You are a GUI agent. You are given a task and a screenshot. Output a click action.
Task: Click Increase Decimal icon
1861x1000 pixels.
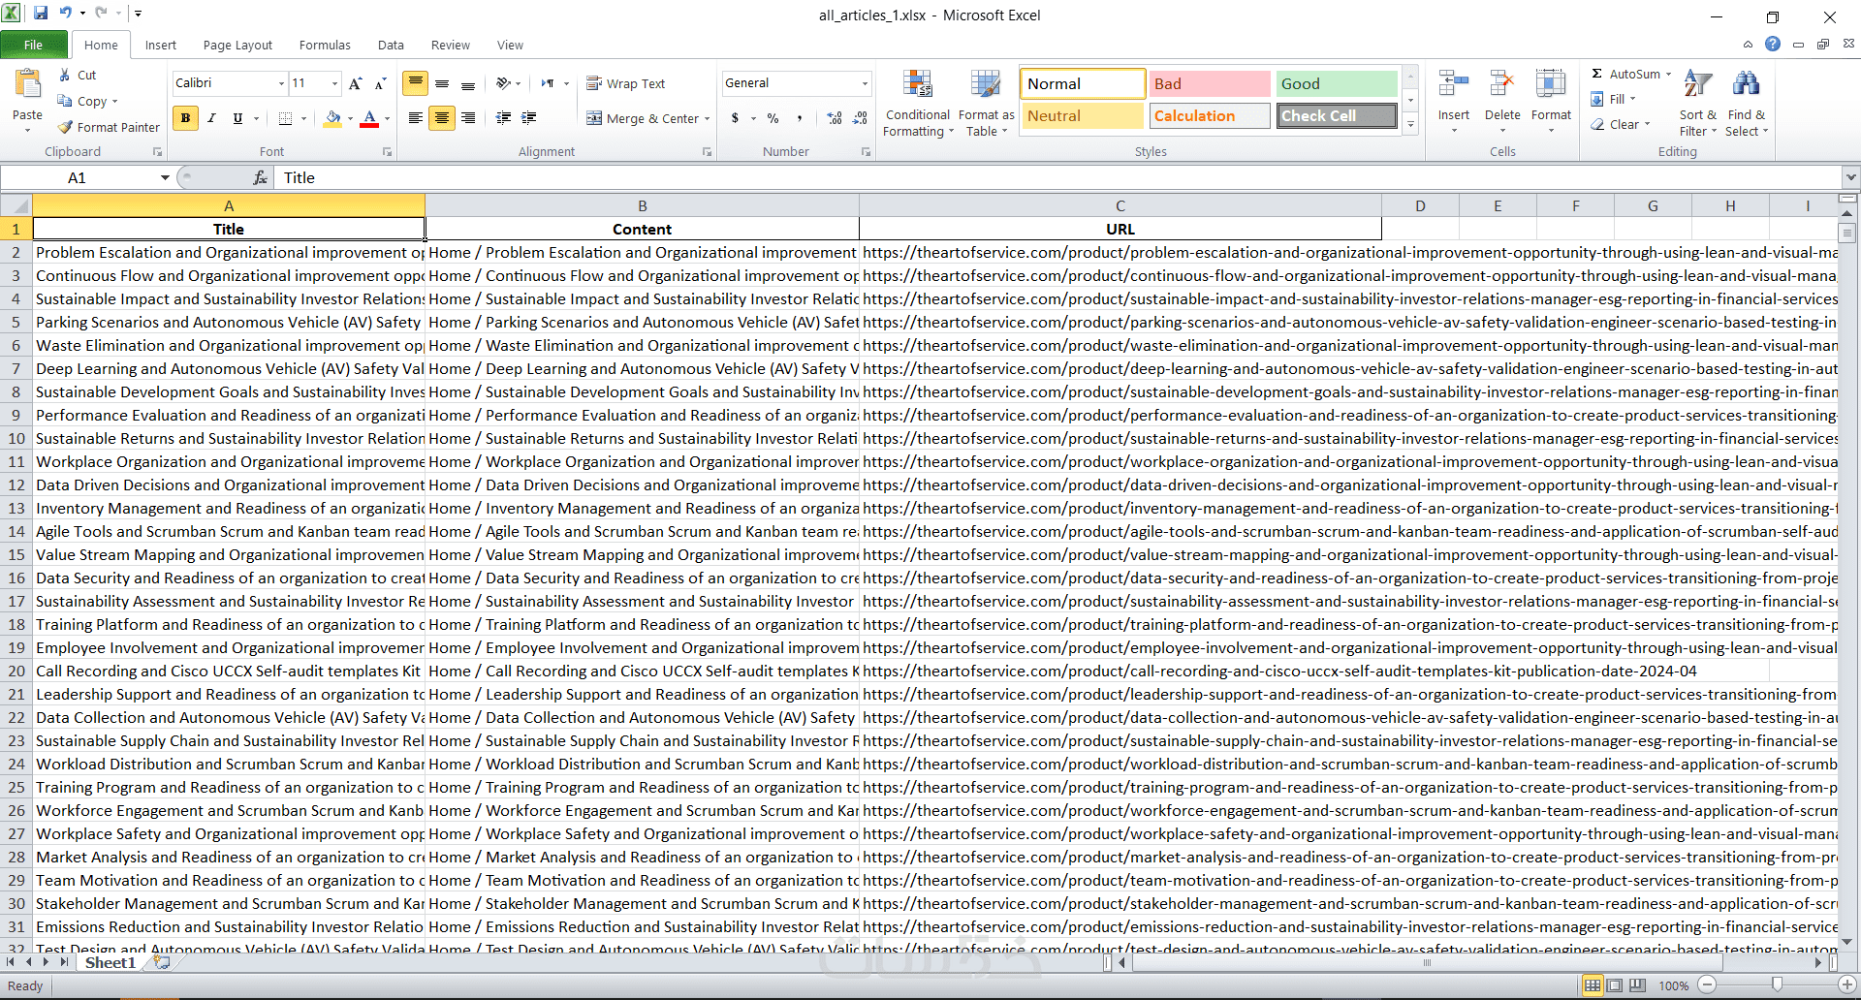coord(835,118)
